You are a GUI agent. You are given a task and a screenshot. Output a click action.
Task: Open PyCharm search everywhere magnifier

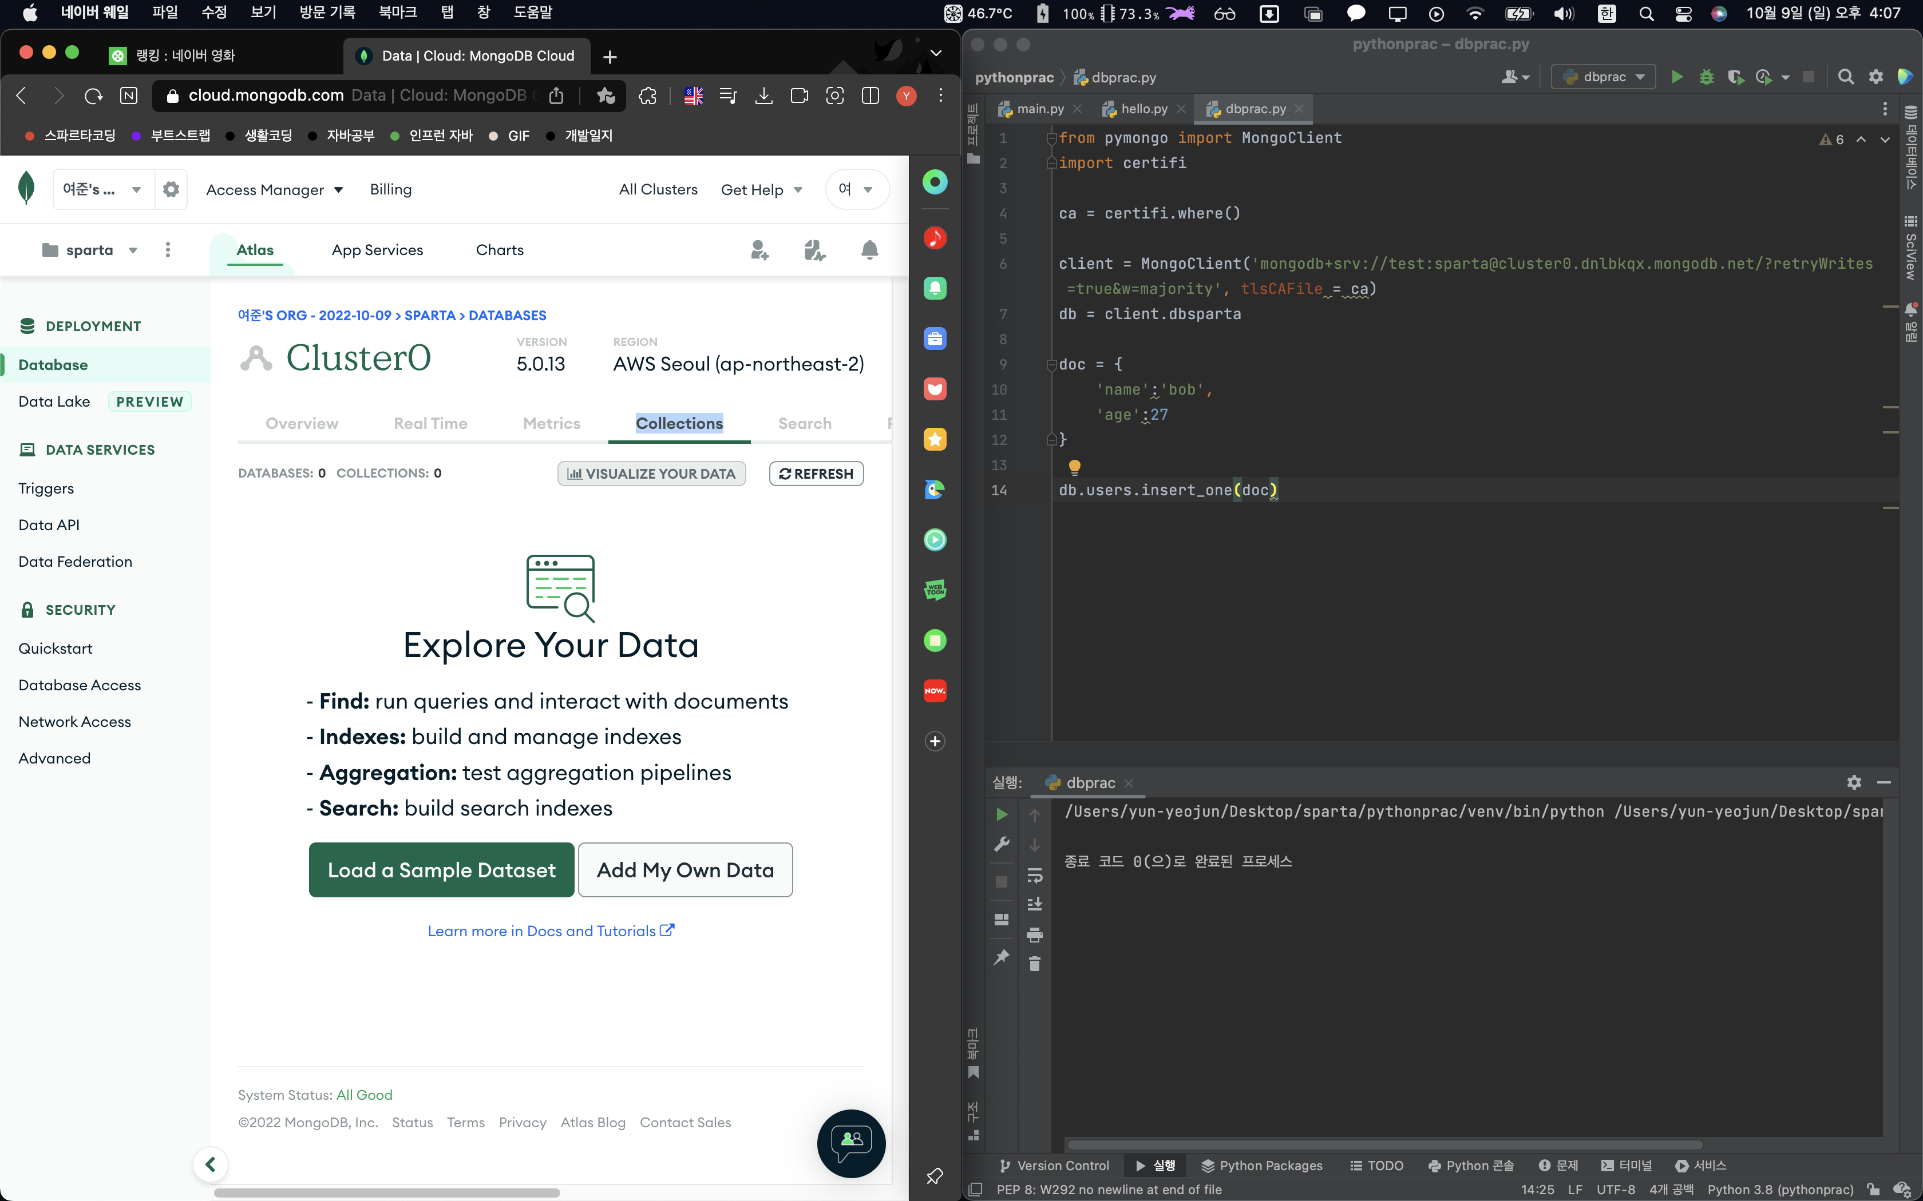pyautogui.click(x=1846, y=77)
